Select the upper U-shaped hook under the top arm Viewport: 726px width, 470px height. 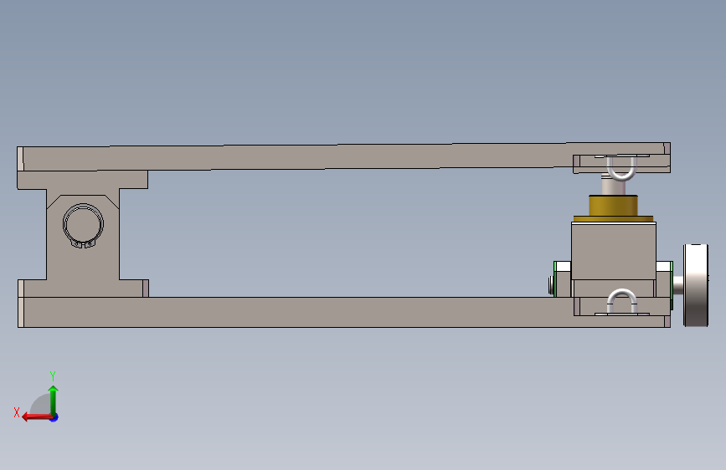pyautogui.click(x=621, y=168)
